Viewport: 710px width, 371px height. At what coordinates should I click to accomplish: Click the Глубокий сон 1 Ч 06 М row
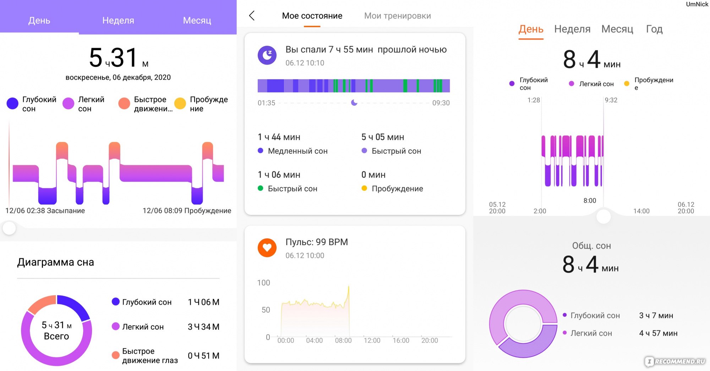tap(165, 302)
